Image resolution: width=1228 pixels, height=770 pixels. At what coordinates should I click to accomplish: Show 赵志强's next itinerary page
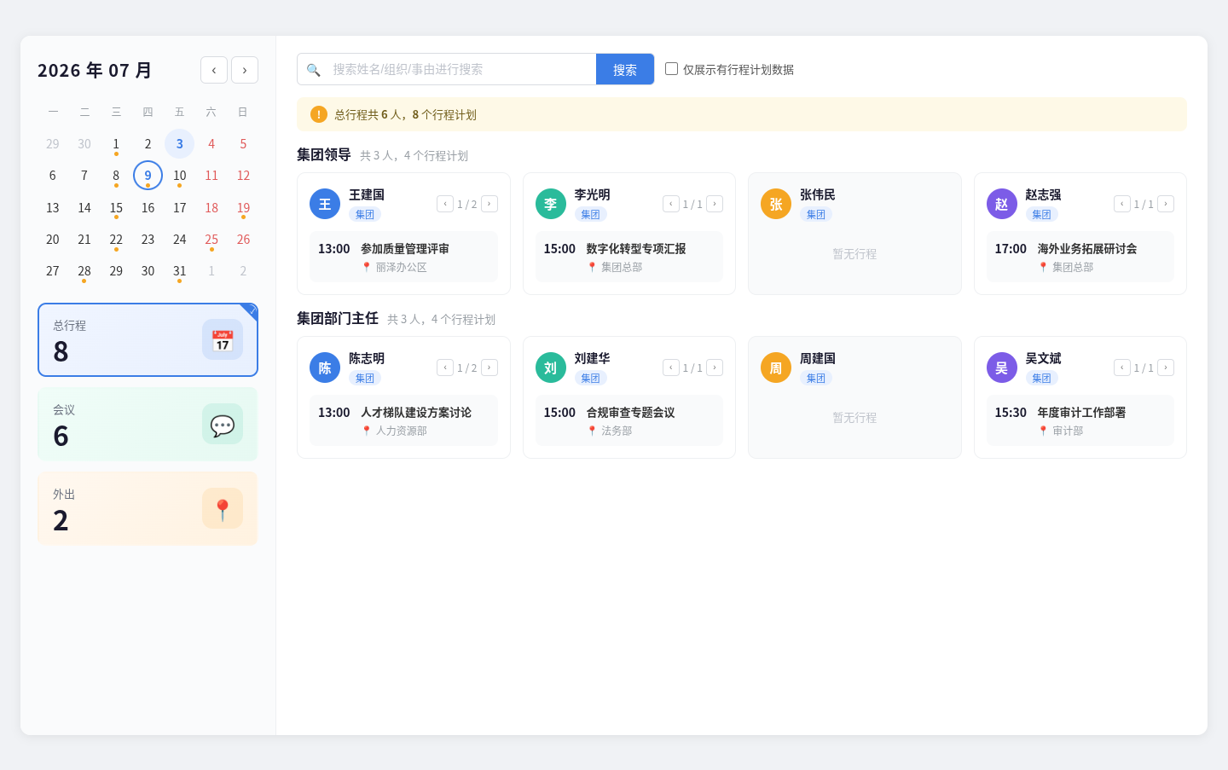point(1166,204)
